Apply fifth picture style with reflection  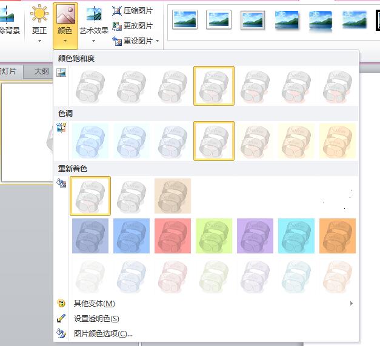[321, 21]
